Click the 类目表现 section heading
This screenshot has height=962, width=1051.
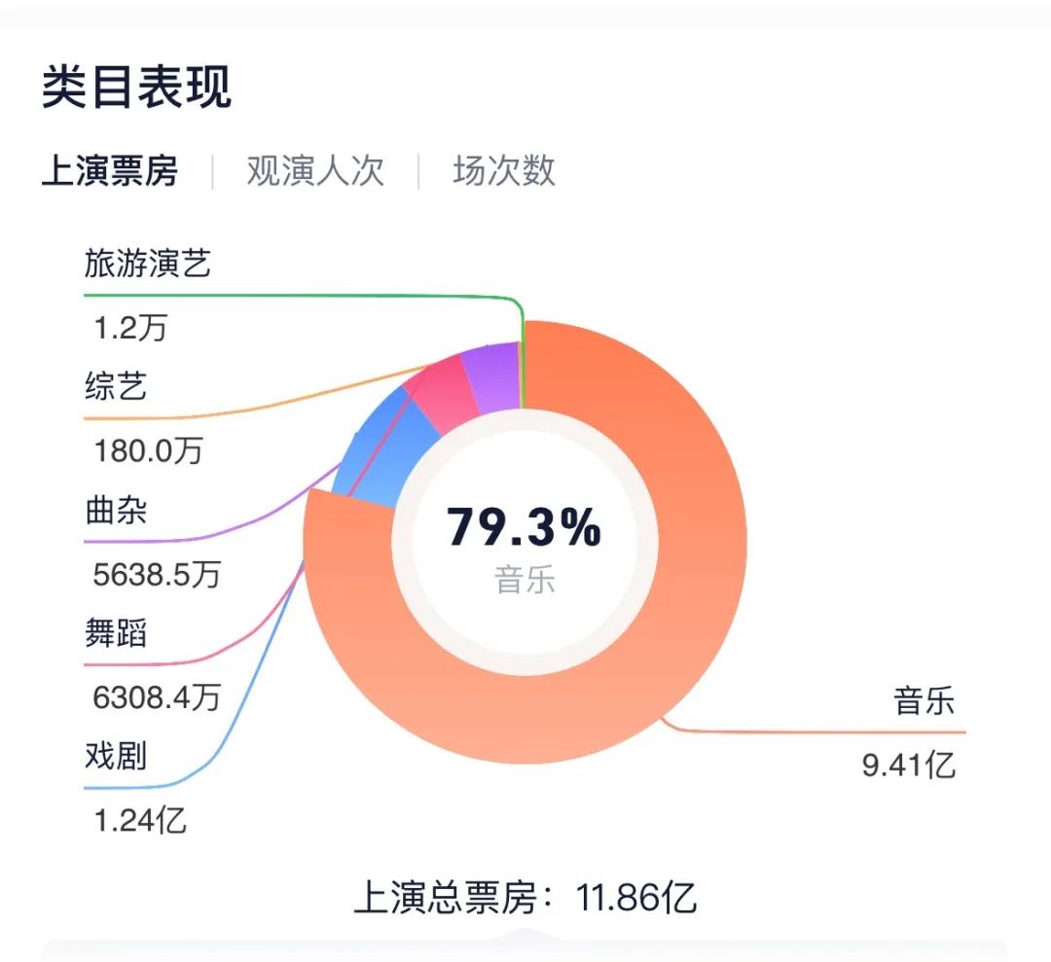coord(136,89)
